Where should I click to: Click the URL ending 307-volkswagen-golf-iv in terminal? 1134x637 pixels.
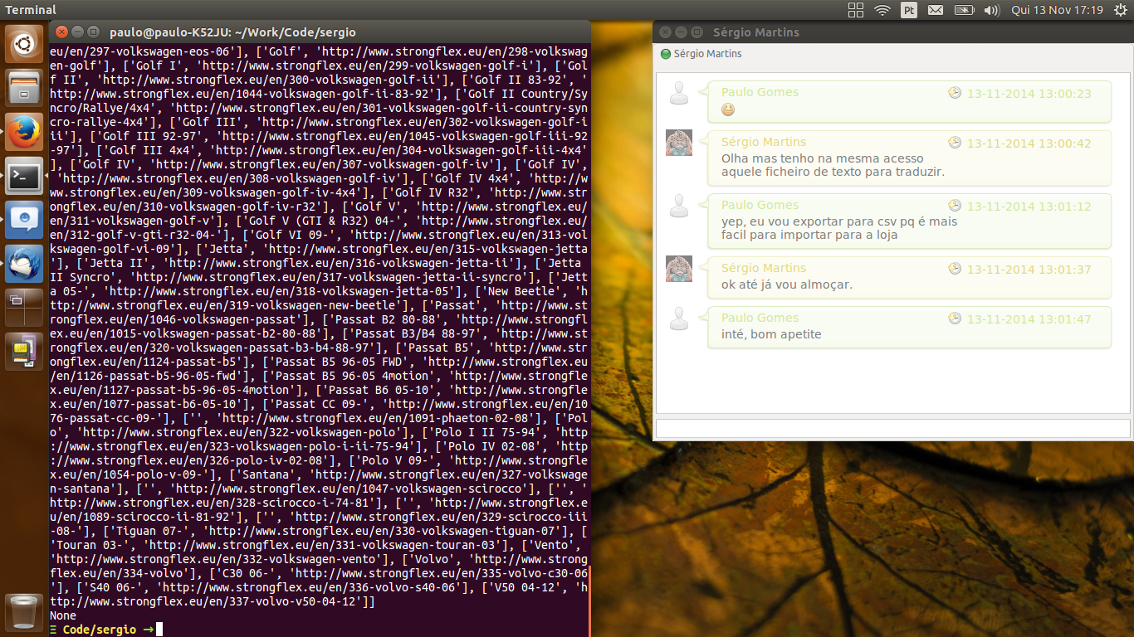coord(324,164)
